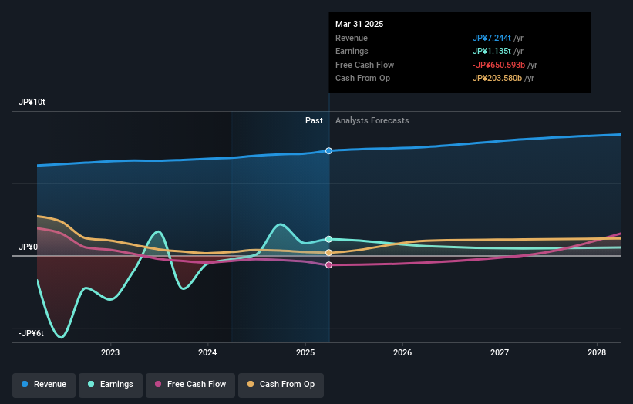Toggle the Free Cash Flow legend button
Screen dimensions: 633x404
tap(190, 385)
